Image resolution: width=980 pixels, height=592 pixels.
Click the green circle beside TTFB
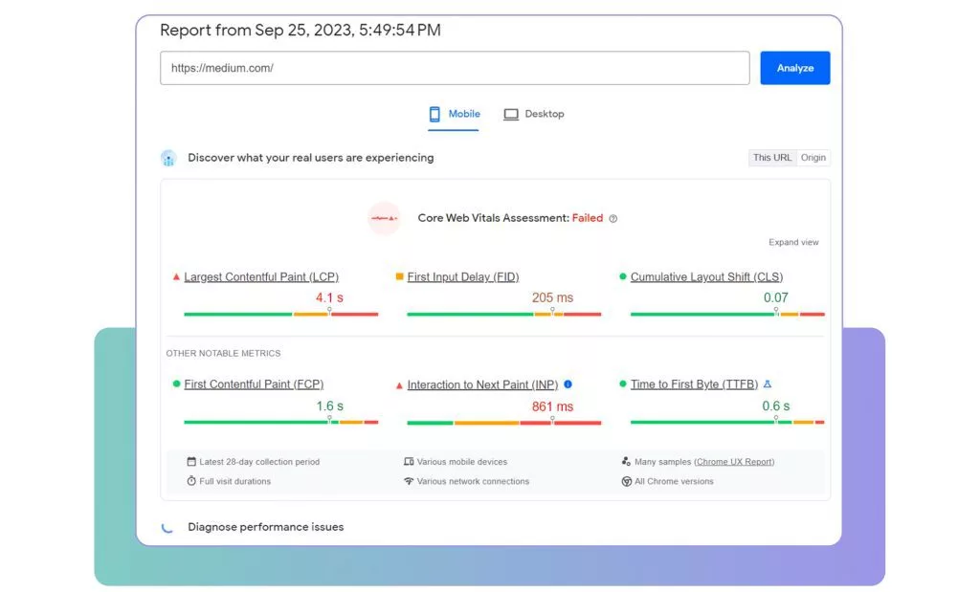(x=622, y=384)
